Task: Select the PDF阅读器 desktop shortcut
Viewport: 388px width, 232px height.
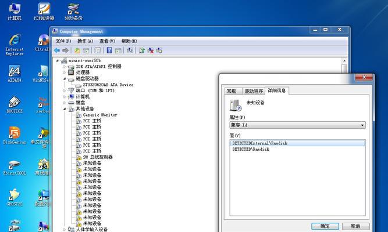Action: click(44, 12)
